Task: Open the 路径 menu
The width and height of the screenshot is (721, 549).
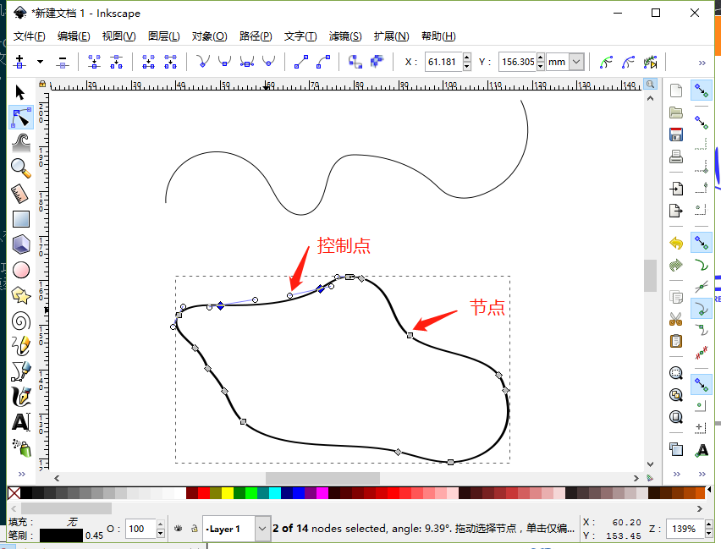Action: (254, 36)
